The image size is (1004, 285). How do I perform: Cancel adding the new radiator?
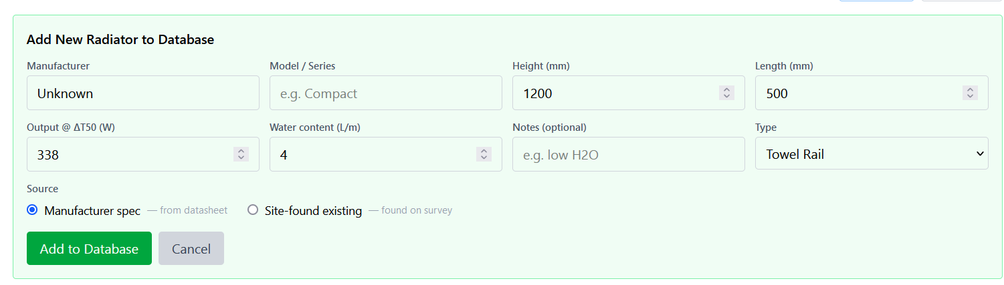click(x=191, y=249)
